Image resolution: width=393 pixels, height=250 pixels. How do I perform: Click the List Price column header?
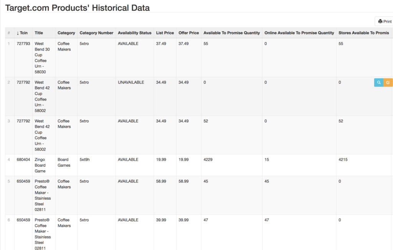tap(165, 33)
